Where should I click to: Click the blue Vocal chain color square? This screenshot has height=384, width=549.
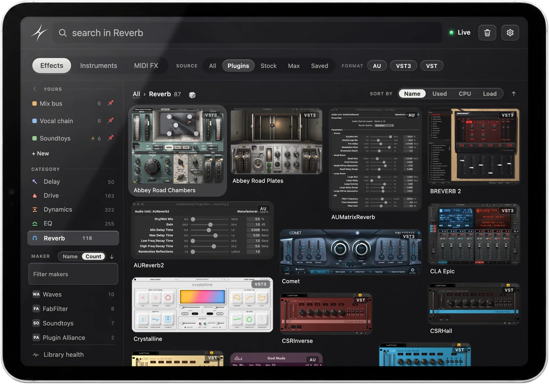pos(34,121)
